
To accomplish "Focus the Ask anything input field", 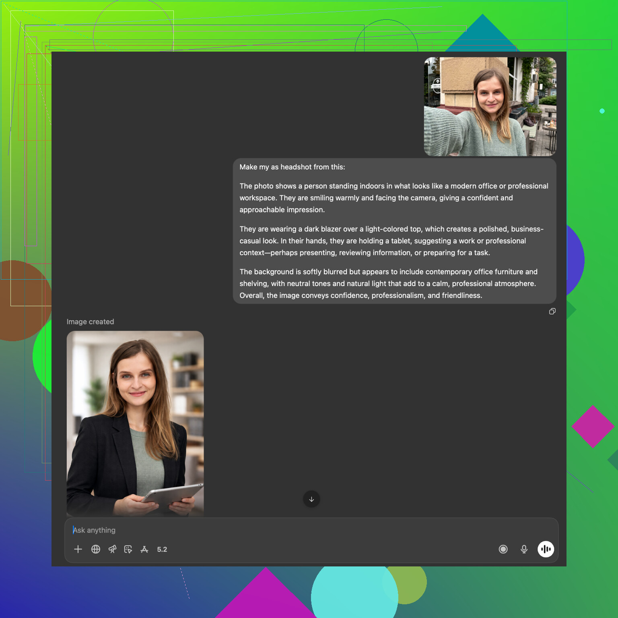I will 282,530.
